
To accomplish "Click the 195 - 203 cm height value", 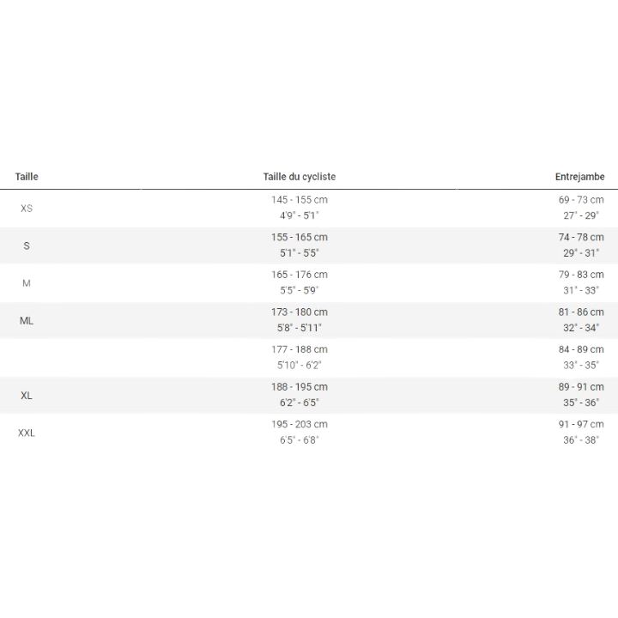I will coord(300,425).
